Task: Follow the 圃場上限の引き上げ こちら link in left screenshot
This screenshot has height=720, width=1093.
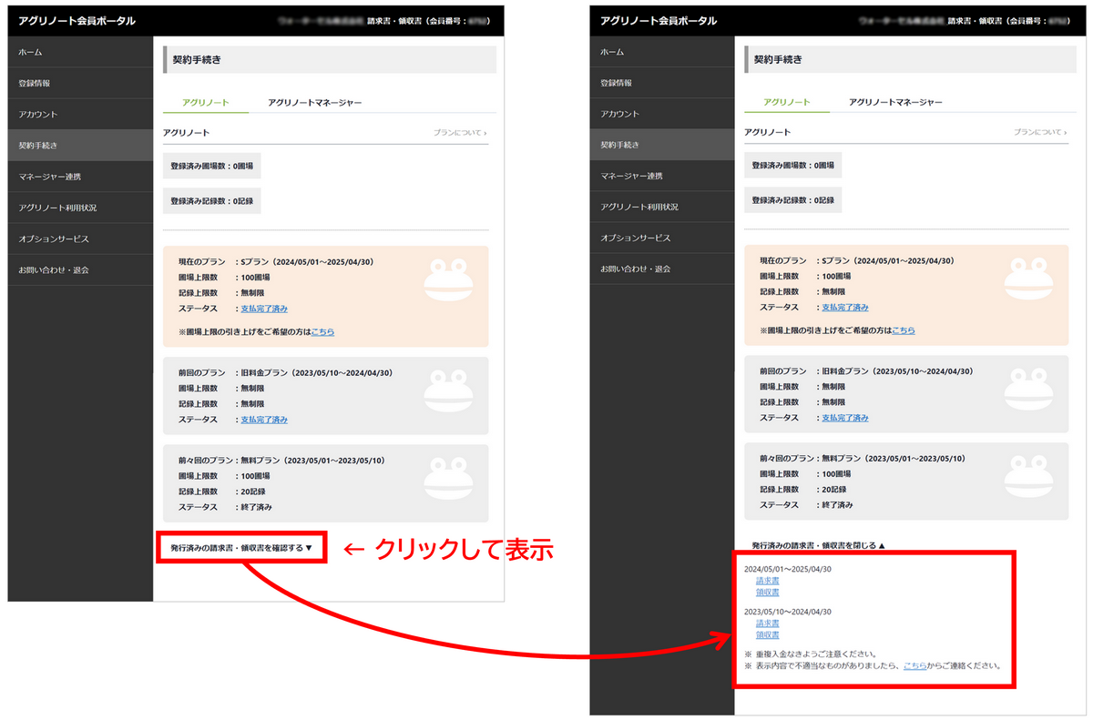Action: click(322, 332)
